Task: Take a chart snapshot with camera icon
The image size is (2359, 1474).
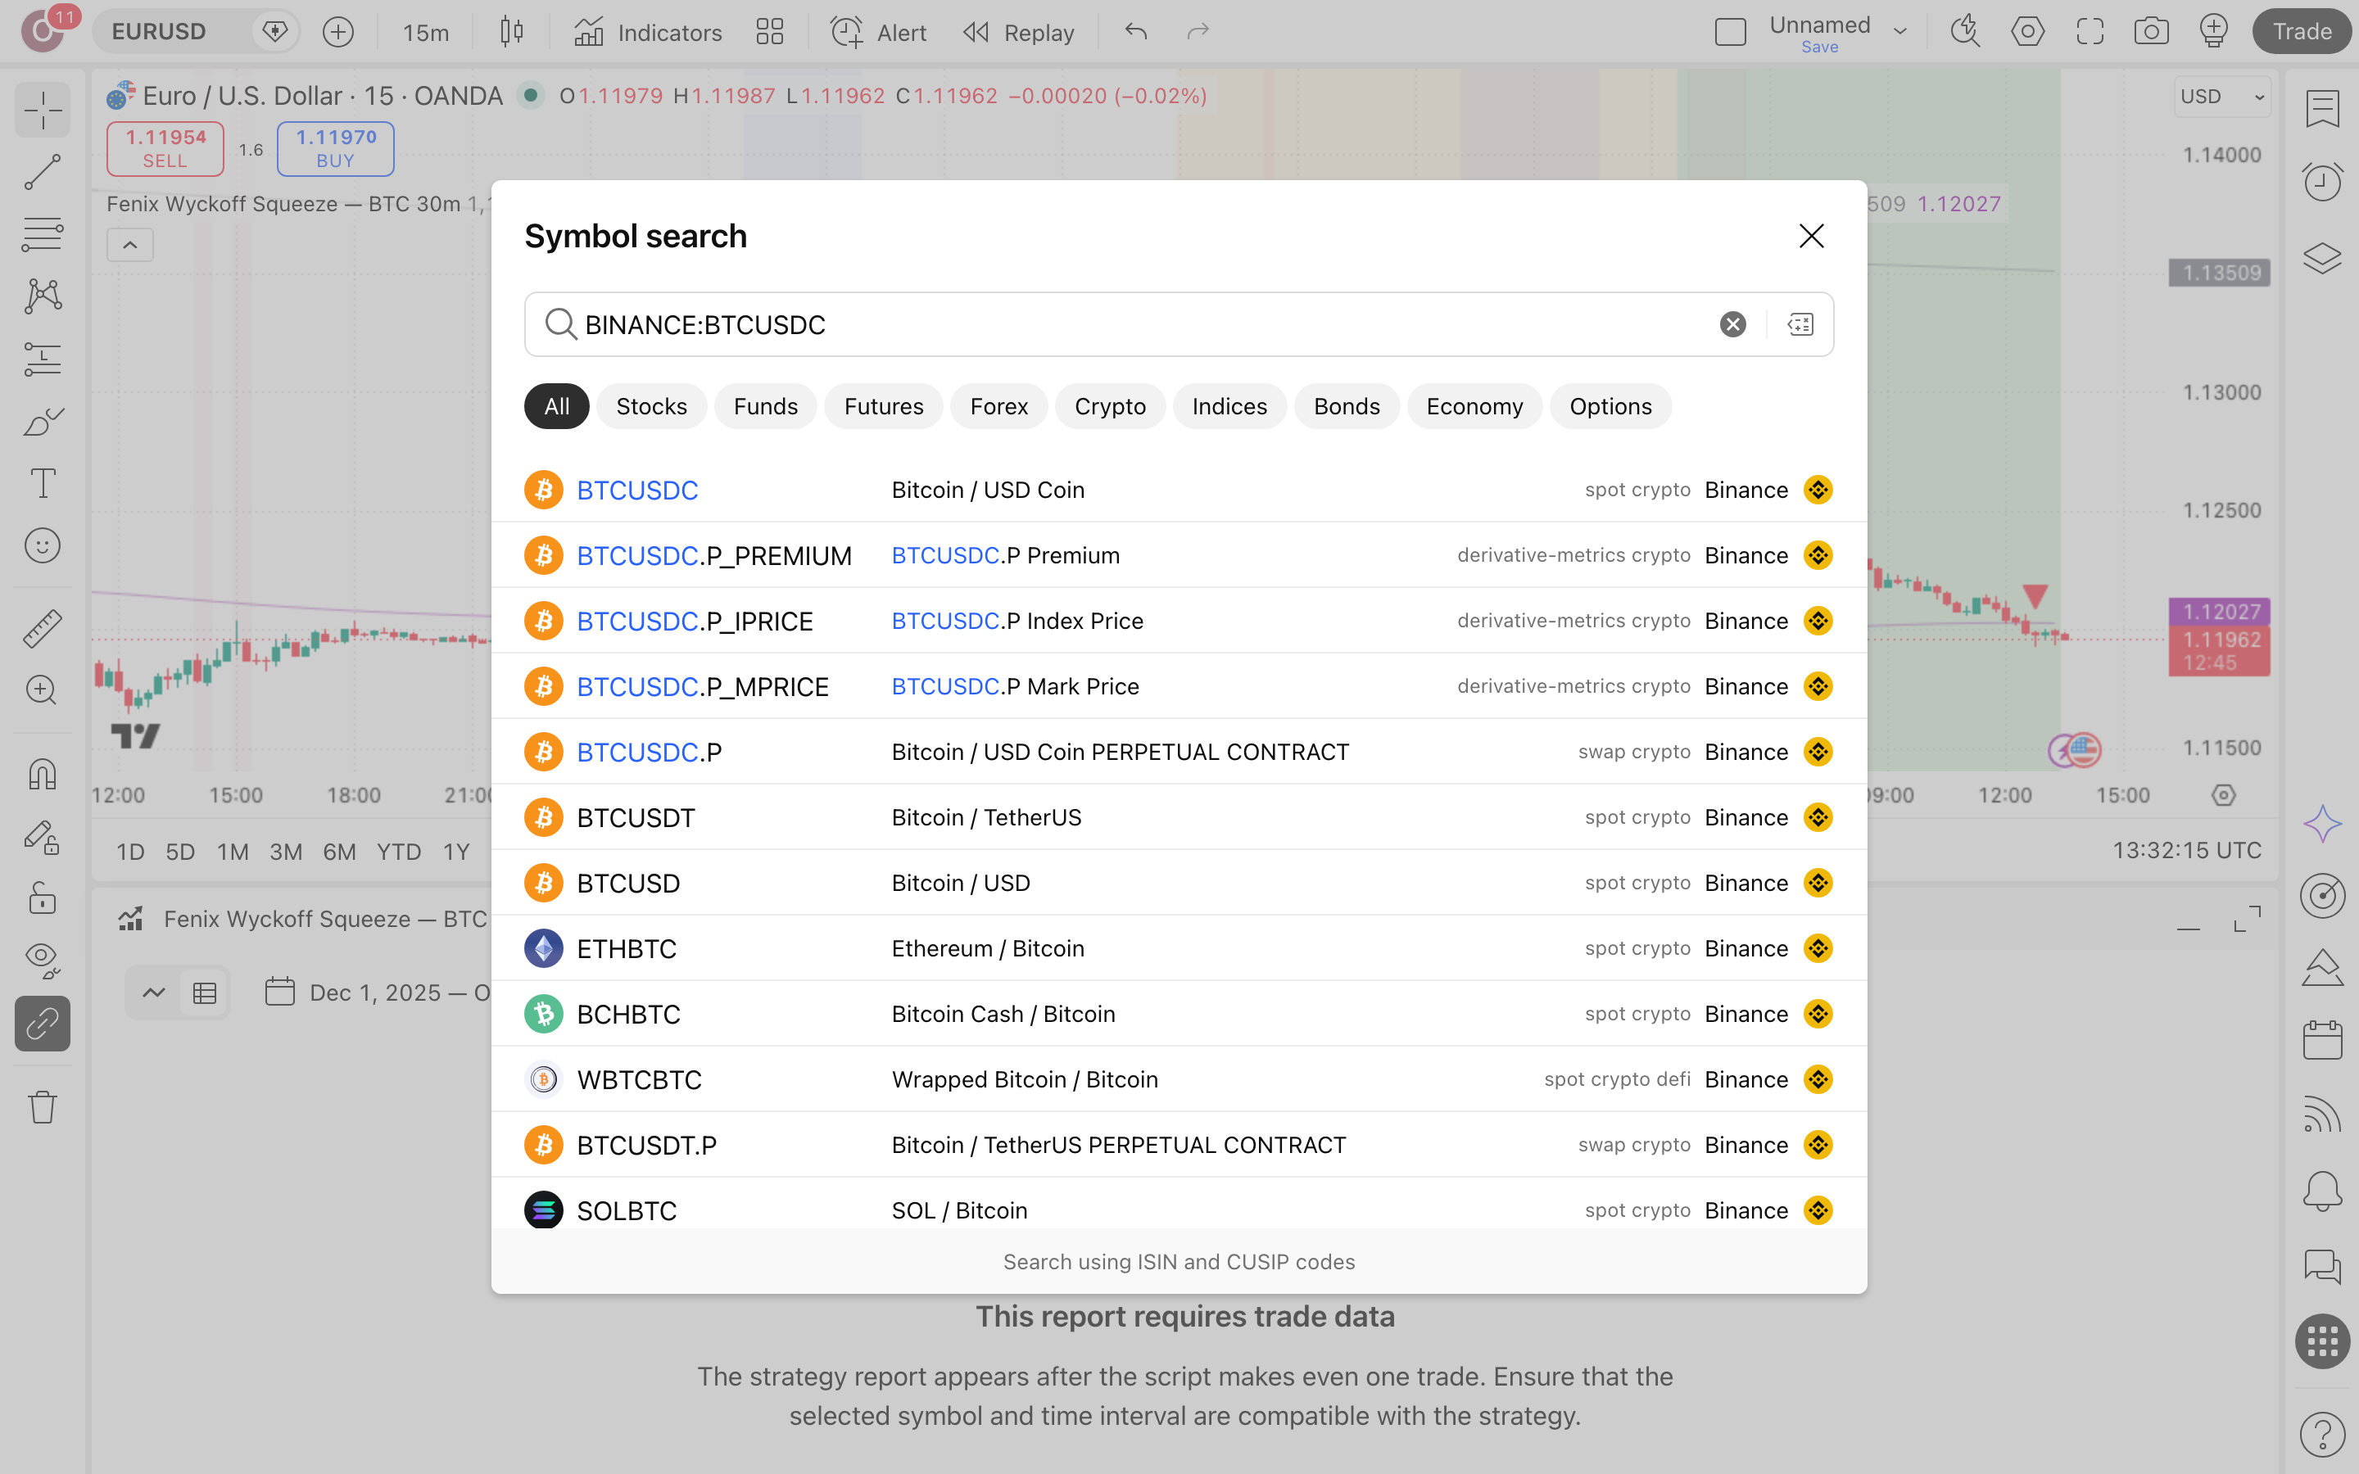Action: [2152, 31]
